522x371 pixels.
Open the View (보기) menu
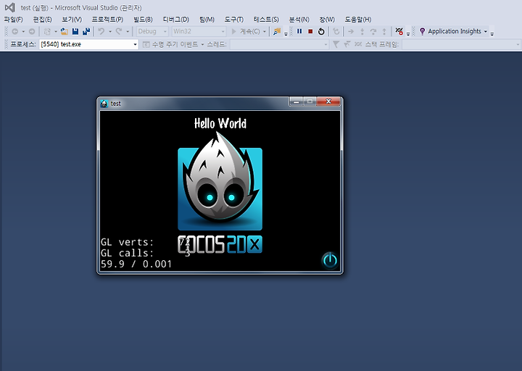(x=72, y=20)
